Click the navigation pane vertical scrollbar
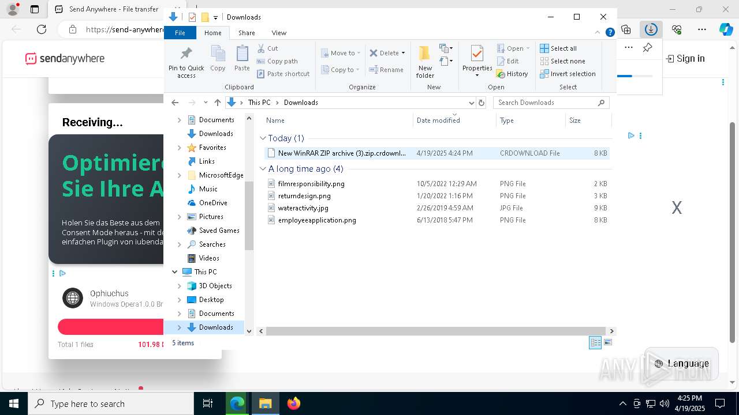 tap(249, 216)
